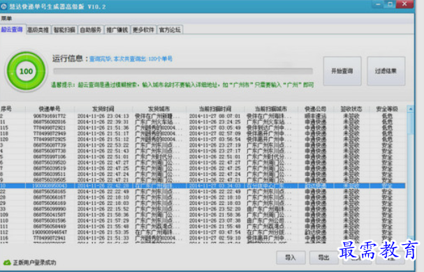Sort by the 当前扫描时间 column header
Screen dimensions: 424x272
click(x=215, y=109)
